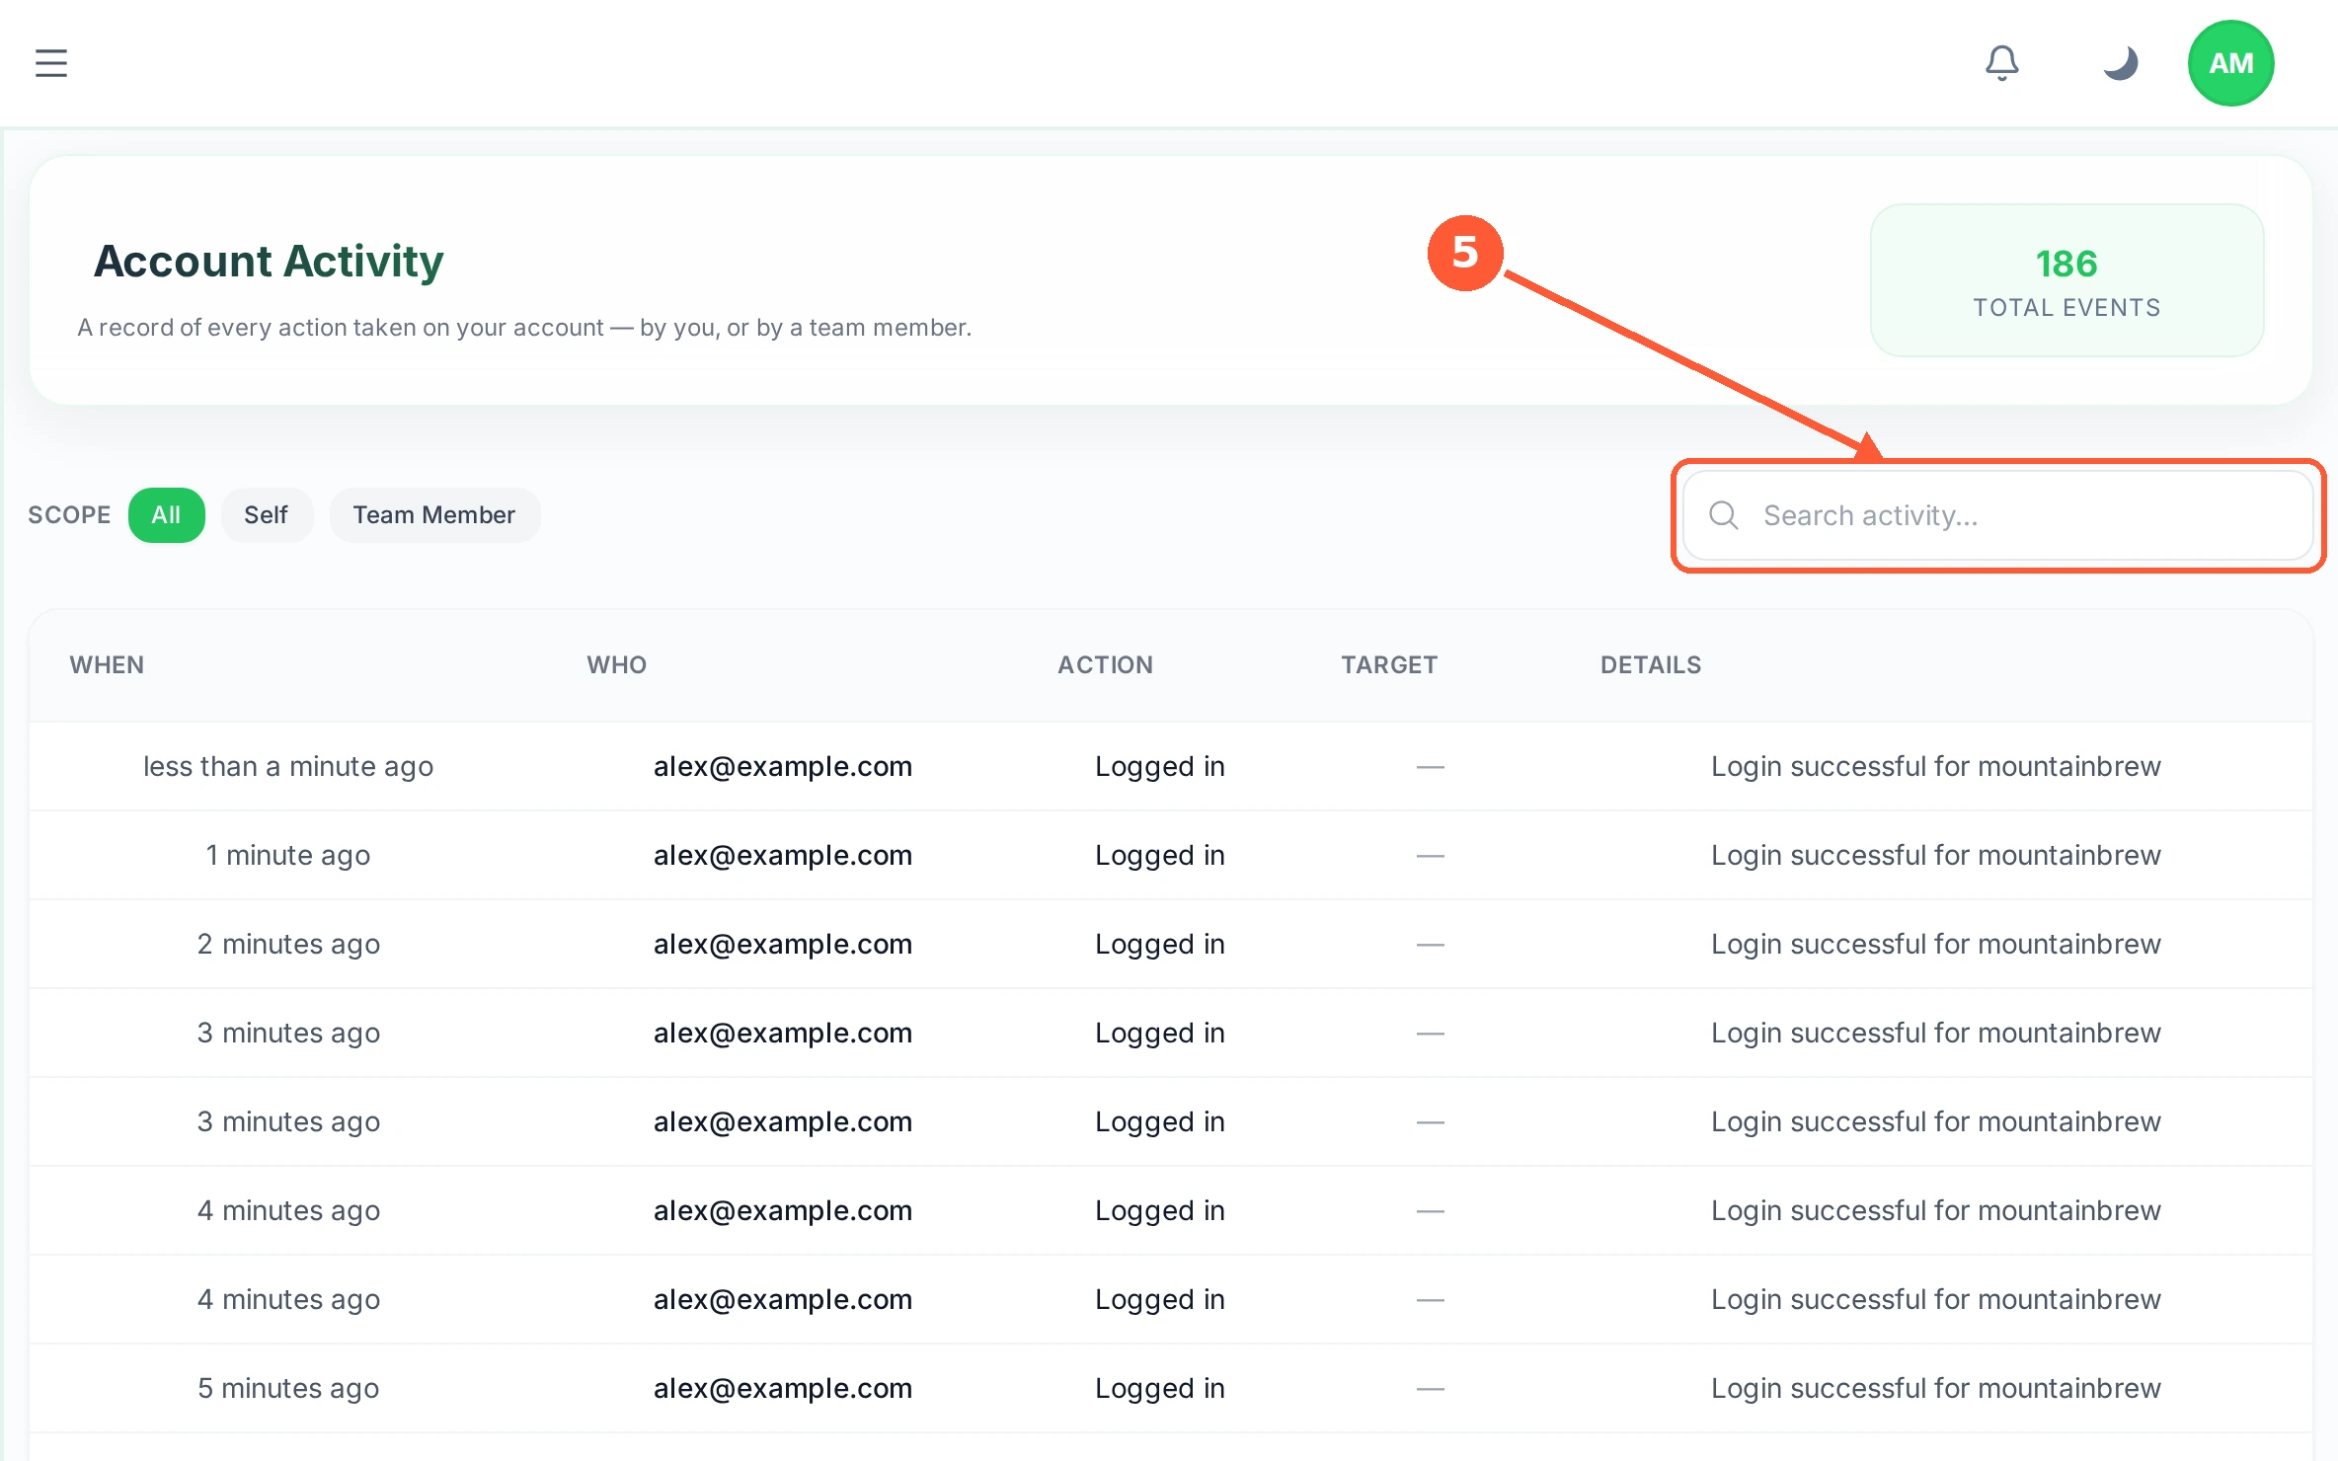
Task: Focus the Search activity input field
Action: point(1998,515)
